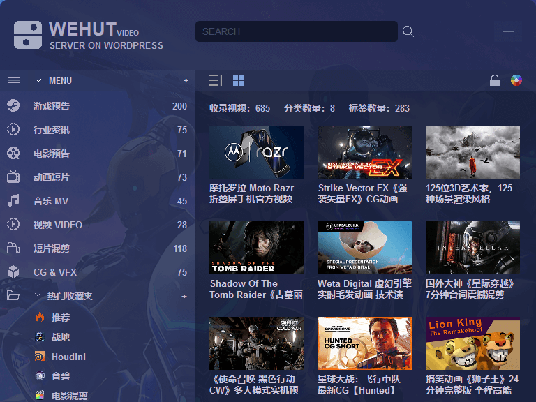
Task: Click the padlock icon
Action: 495,80
